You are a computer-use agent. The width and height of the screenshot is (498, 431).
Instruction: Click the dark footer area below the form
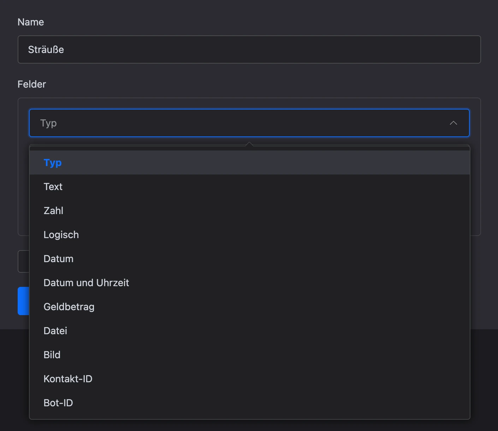pyautogui.click(x=484, y=380)
